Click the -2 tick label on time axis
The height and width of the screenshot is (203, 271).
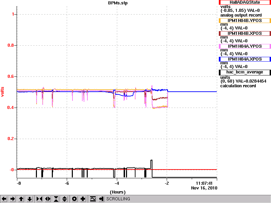click(x=167, y=183)
